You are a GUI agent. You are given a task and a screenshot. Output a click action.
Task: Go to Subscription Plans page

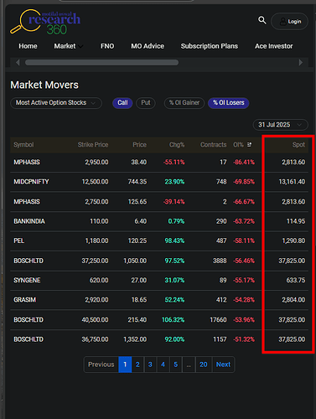point(210,46)
